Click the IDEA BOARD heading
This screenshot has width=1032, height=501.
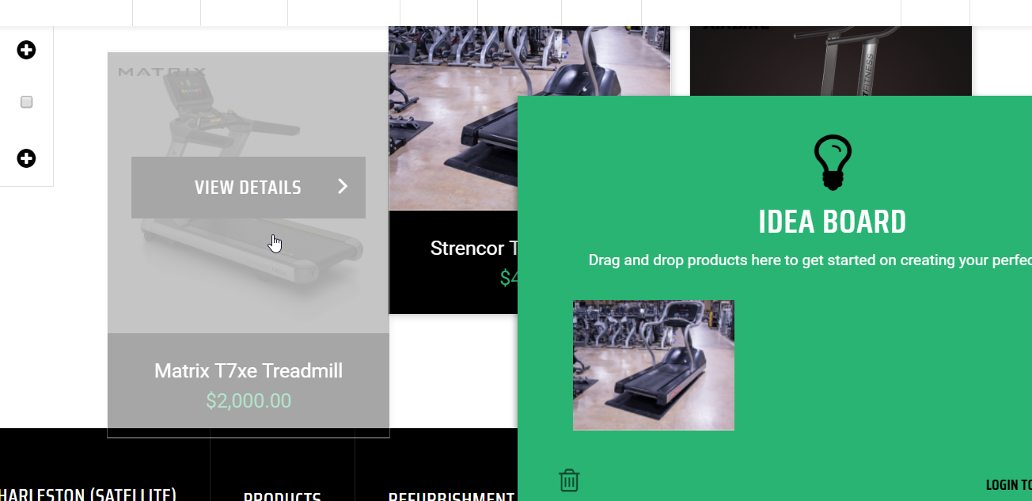[833, 222]
